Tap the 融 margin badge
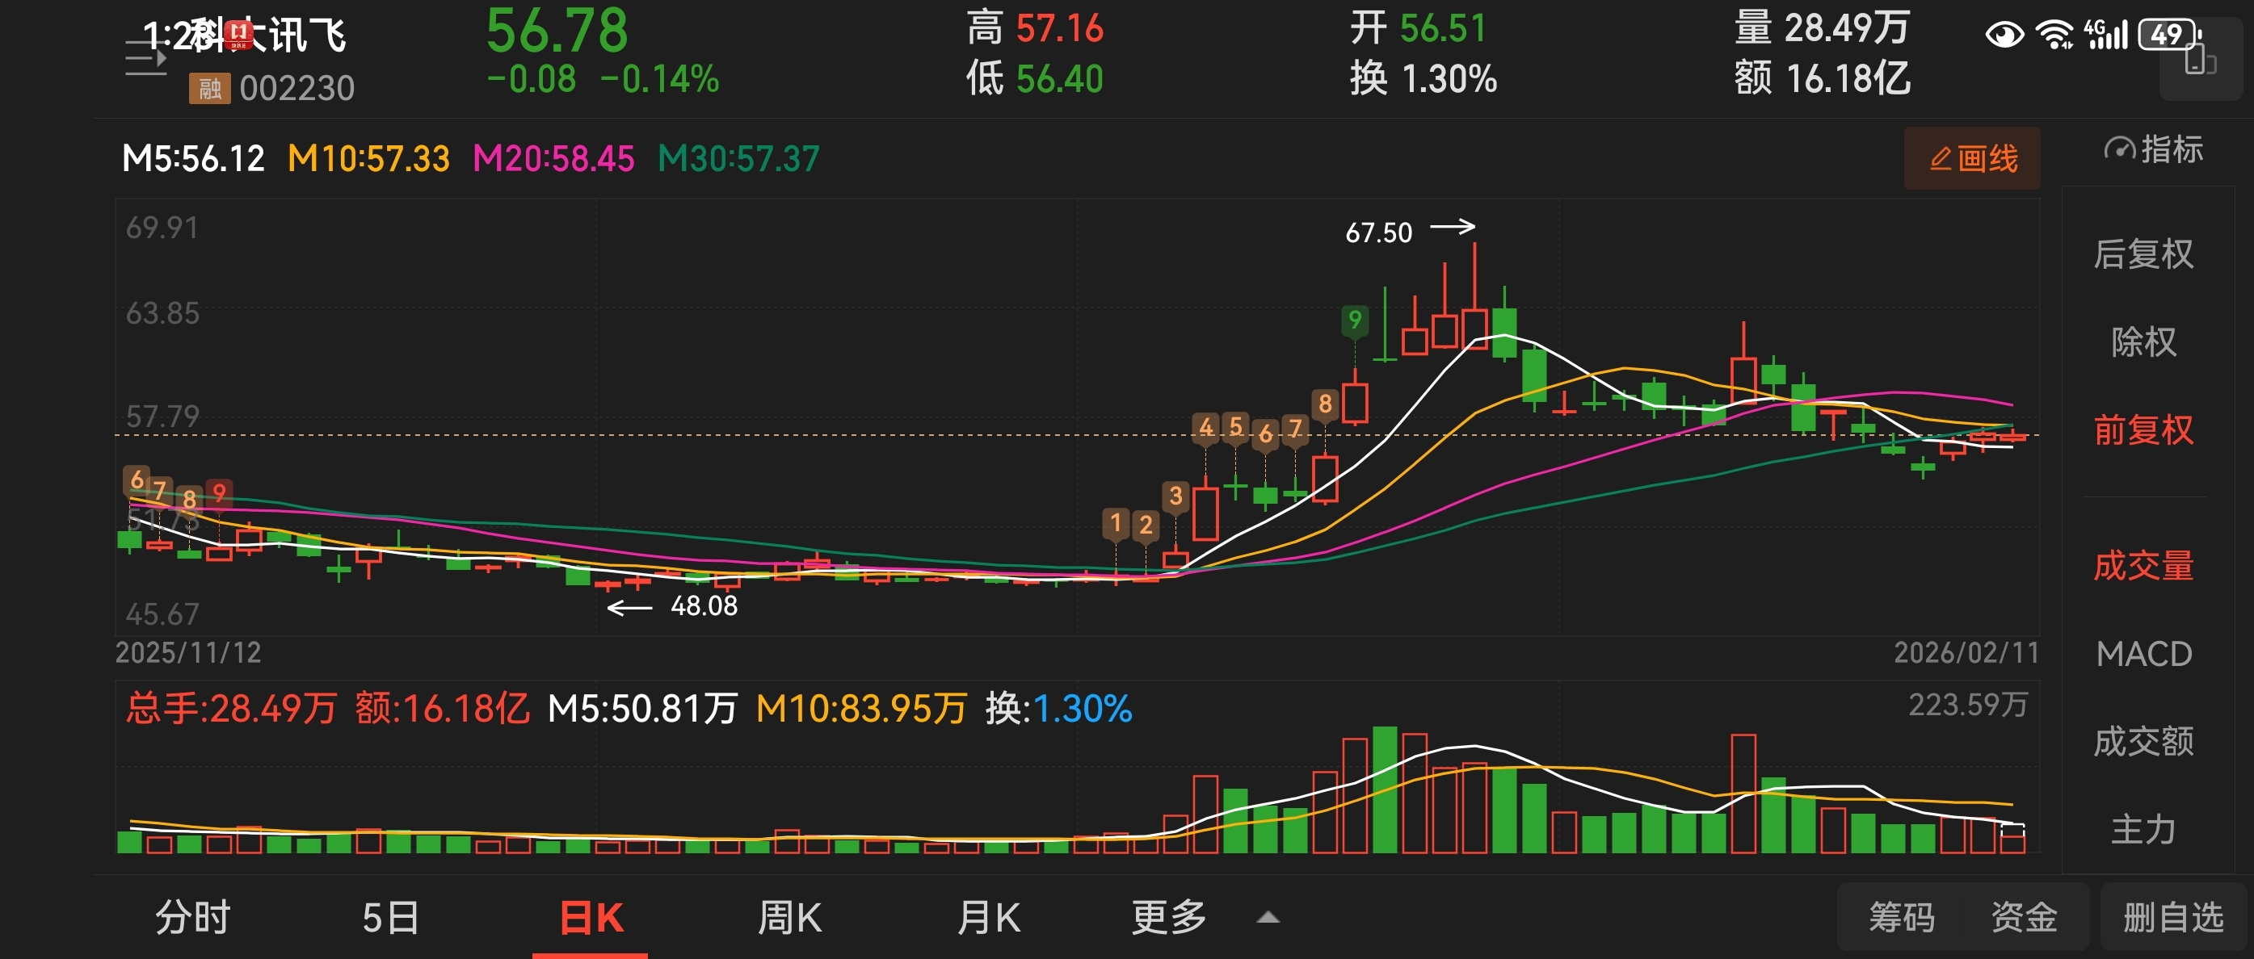The height and width of the screenshot is (959, 2254). pyautogui.click(x=209, y=88)
